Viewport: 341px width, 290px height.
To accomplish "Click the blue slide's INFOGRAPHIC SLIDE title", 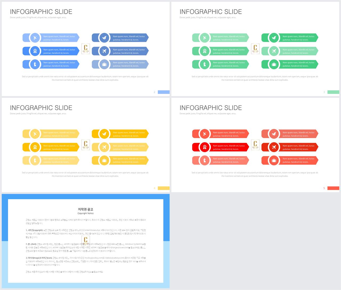I will click(x=41, y=12).
